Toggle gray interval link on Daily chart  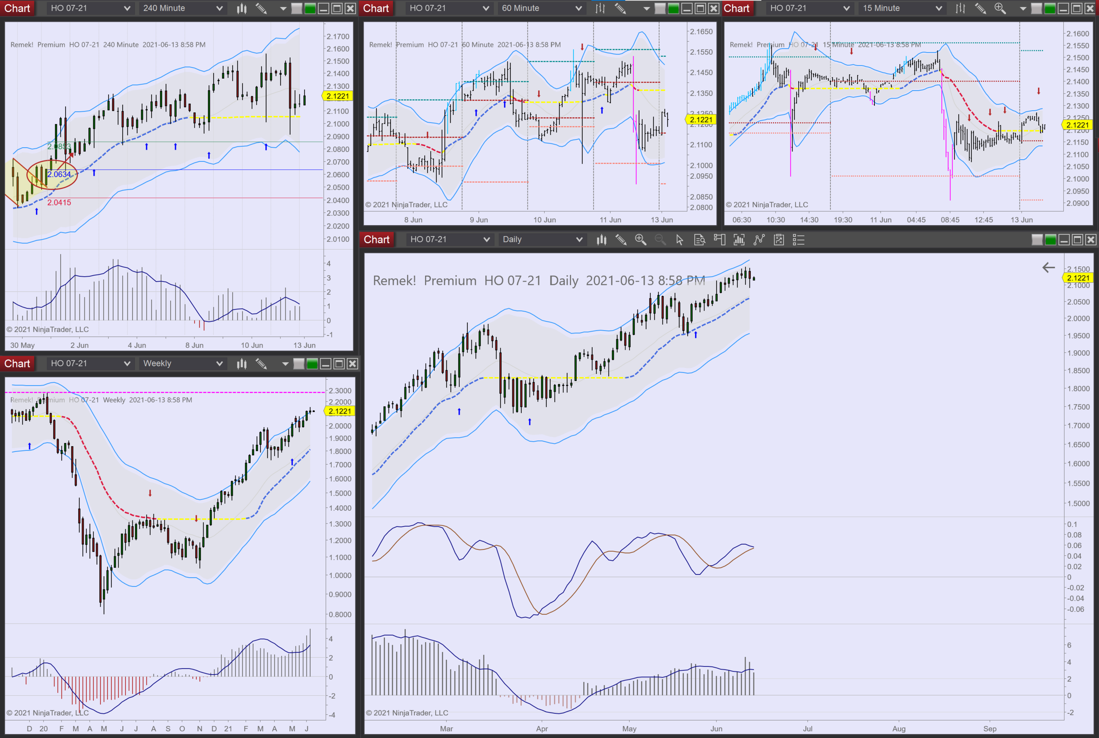coord(1037,240)
